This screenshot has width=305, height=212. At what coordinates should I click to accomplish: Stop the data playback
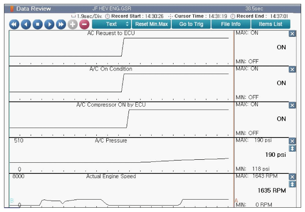(37, 24)
